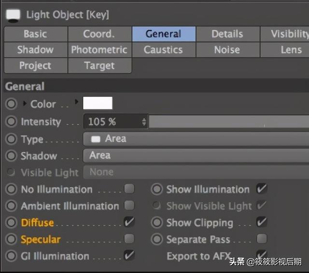Open the Caustics tab
The height and width of the screenshot is (273, 309).
[x=164, y=50]
